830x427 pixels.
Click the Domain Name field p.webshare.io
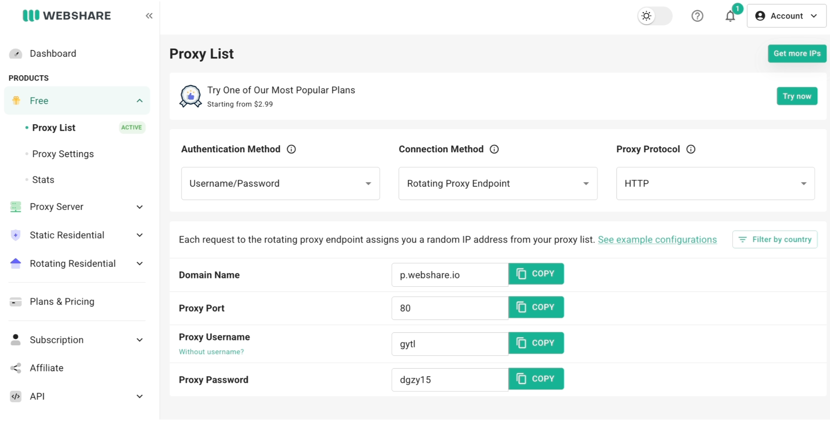(450, 275)
